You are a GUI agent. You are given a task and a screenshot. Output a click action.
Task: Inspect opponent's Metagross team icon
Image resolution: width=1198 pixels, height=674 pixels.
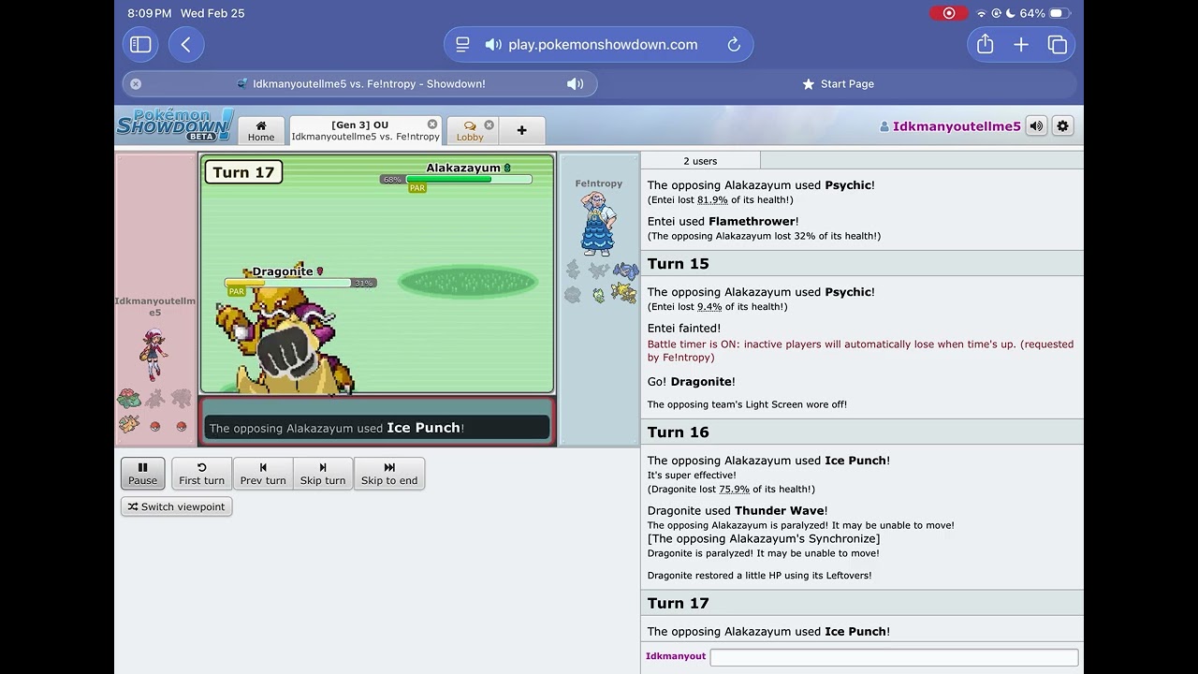tap(625, 271)
